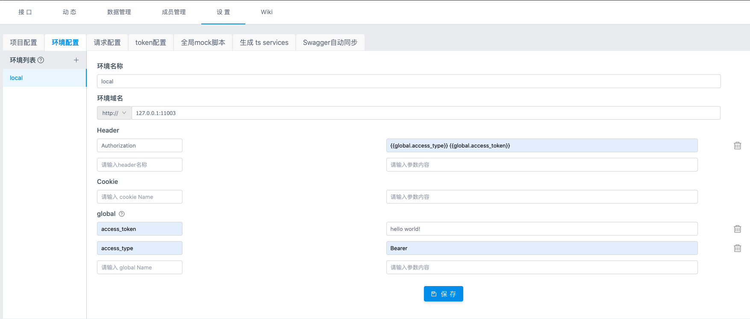Image resolution: width=750 pixels, height=319 pixels.
Task: Click the environment domain address field
Action: coord(426,113)
